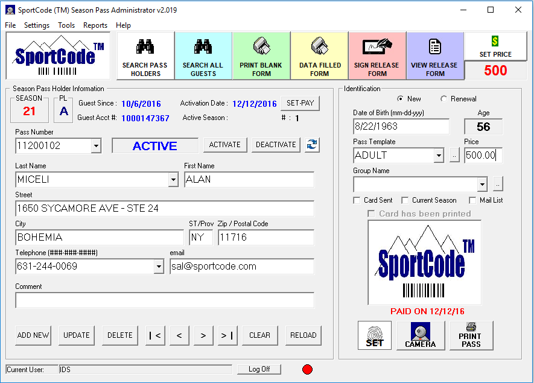Click ADD NEW button
Screen dimensions: 534x383
(33, 336)
